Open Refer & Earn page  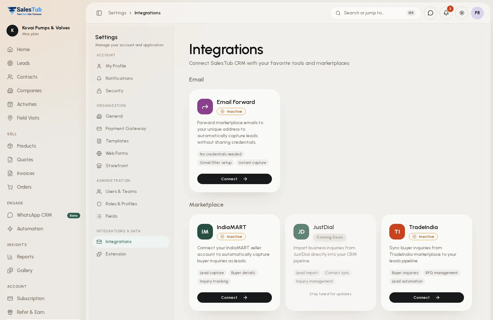pyautogui.click(x=43, y=312)
